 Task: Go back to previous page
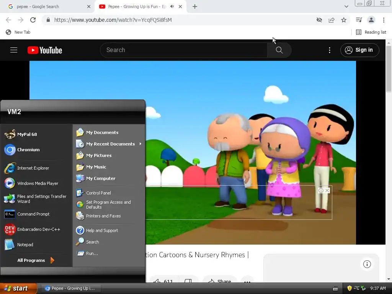point(8,20)
